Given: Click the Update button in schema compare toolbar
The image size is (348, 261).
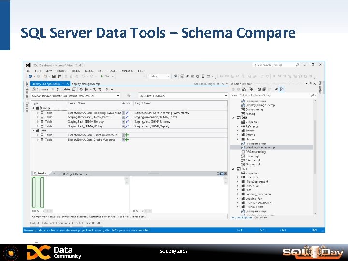Looking at the screenshot, I should pyautogui.click(x=63, y=89).
